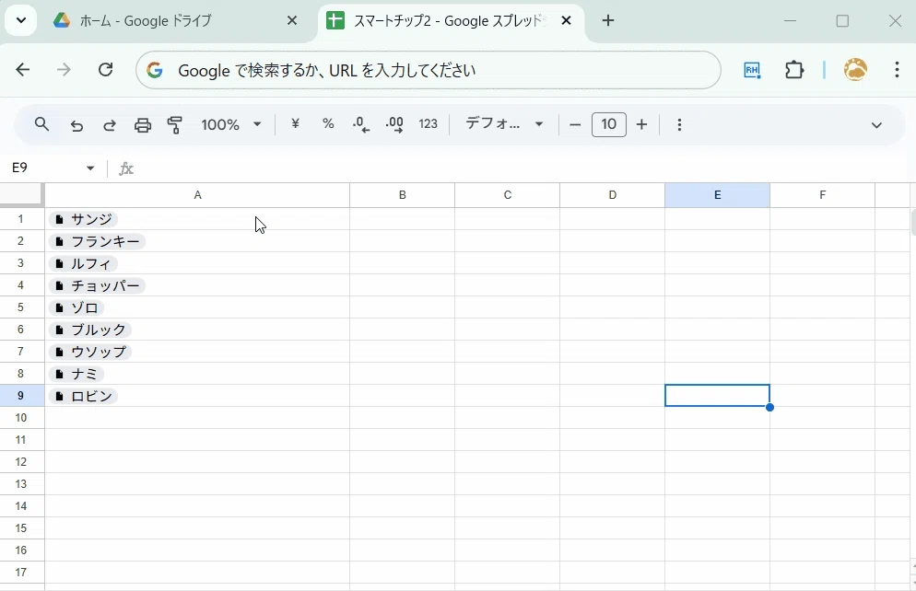Decrease decimal places
This screenshot has width=916, height=591.
(361, 124)
